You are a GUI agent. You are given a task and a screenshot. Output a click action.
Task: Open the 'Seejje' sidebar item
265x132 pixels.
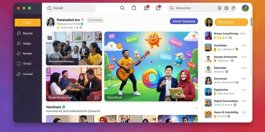(28, 43)
